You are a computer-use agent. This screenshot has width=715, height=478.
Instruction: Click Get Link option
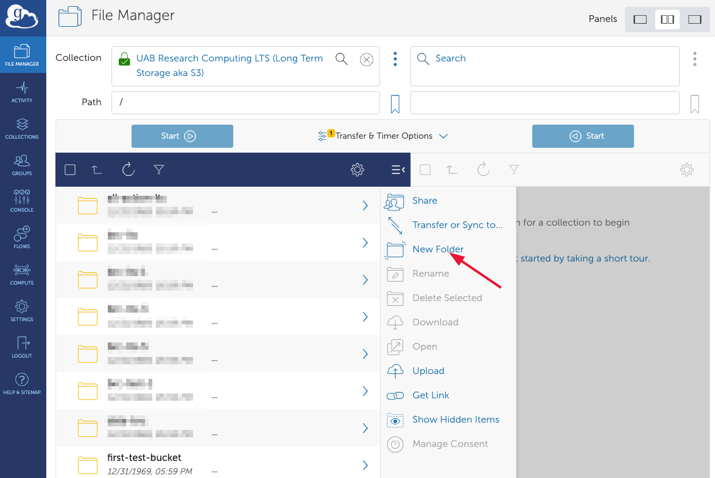click(431, 395)
